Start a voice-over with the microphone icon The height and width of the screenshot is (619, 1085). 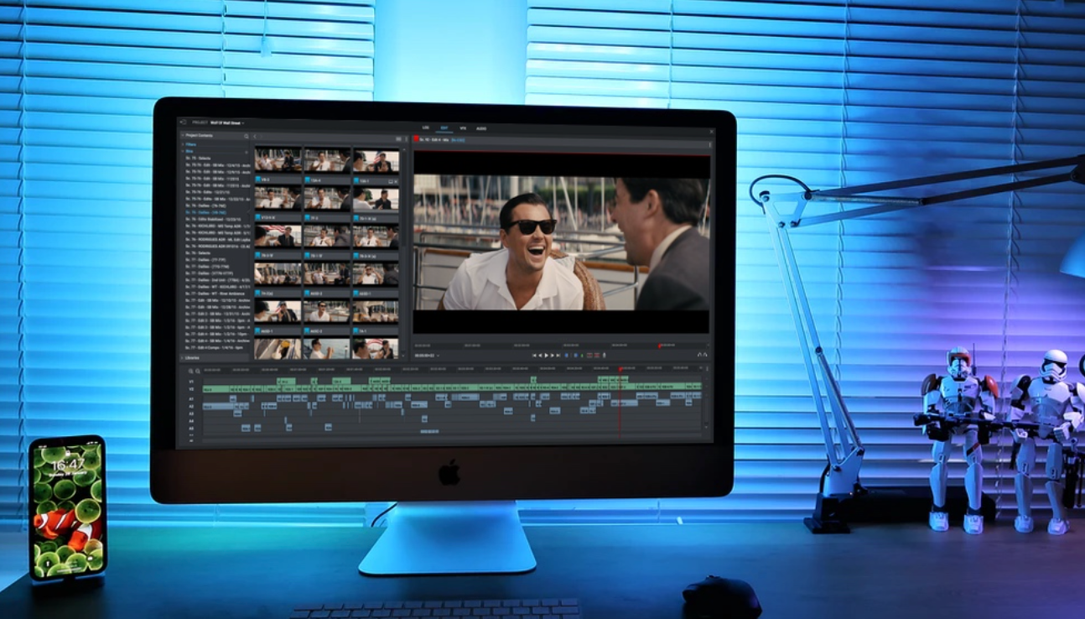click(605, 355)
